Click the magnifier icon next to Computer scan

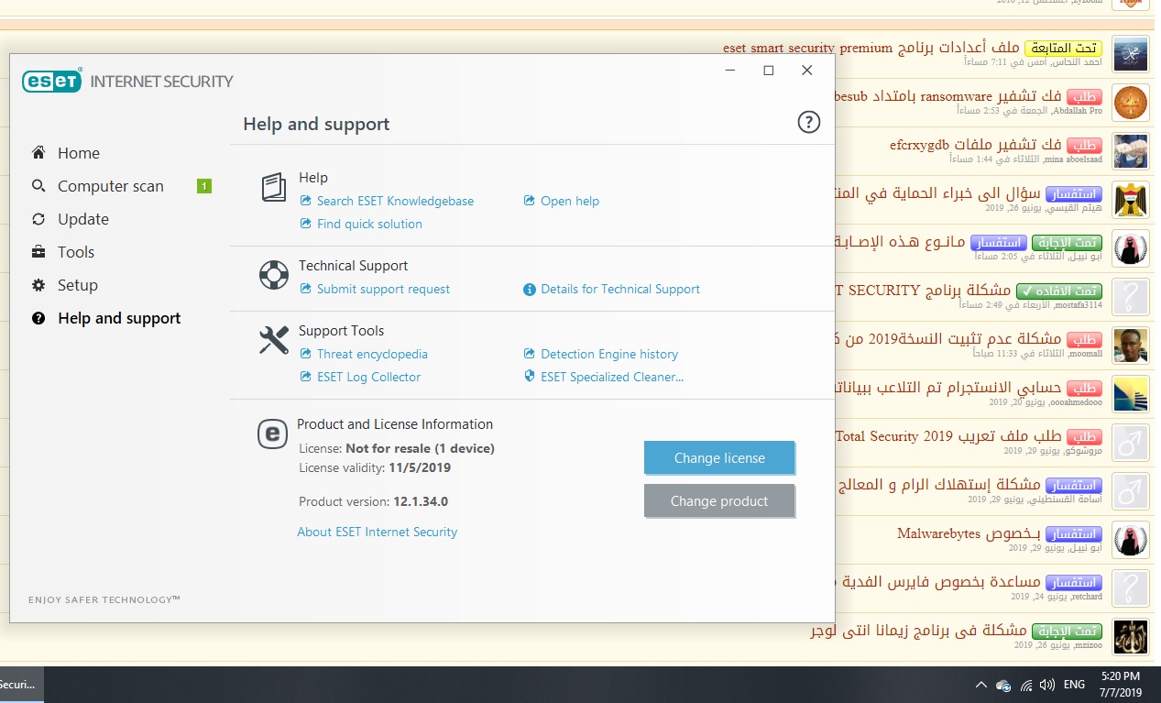[38, 186]
